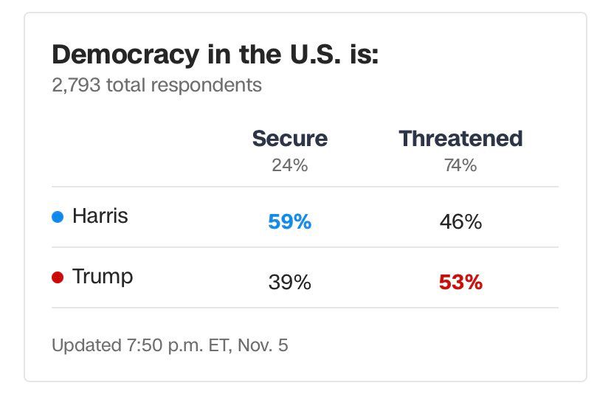Select the Trump candidate label

103,277
